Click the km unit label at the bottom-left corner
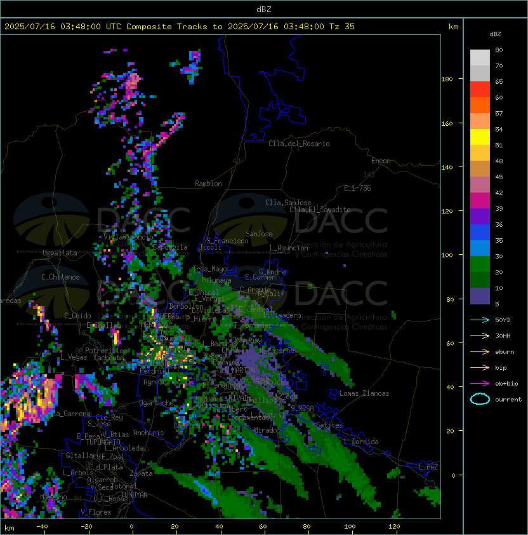528x535 pixels. (x=10, y=528)
